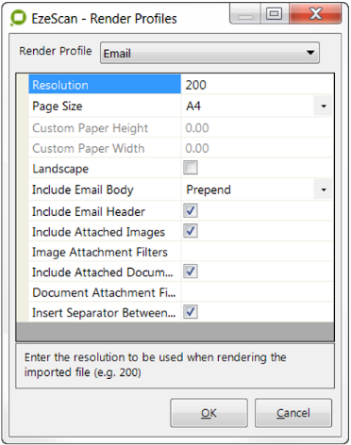Uncheck the Include Email Header checkbox
This screenshot has height=445, width=351.
191,210
